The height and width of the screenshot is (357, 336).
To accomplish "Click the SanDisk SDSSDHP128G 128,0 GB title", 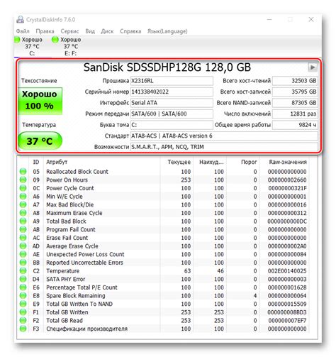I will [x=167, y=67].
